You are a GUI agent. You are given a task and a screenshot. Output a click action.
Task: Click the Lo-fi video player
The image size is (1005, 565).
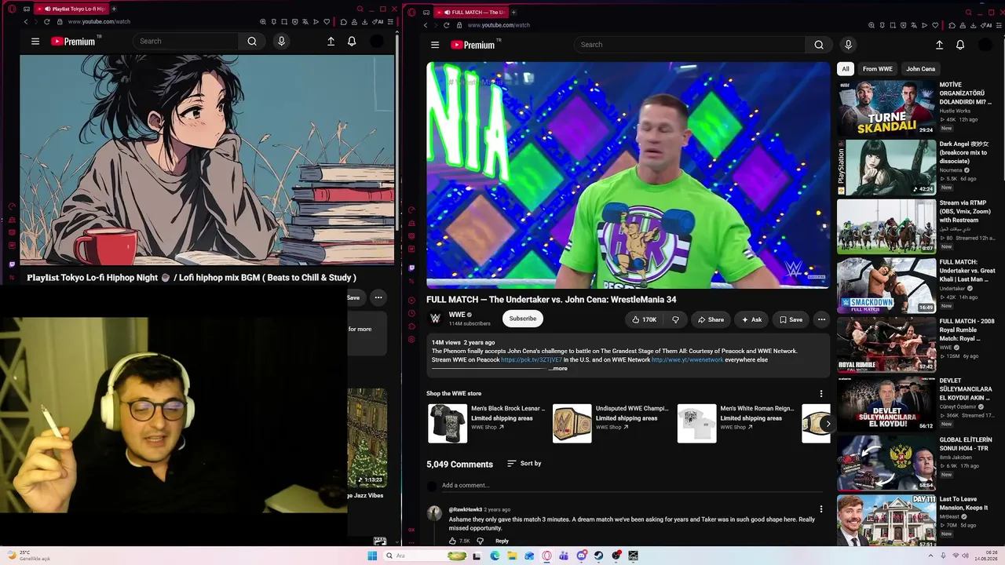[207, 160]
